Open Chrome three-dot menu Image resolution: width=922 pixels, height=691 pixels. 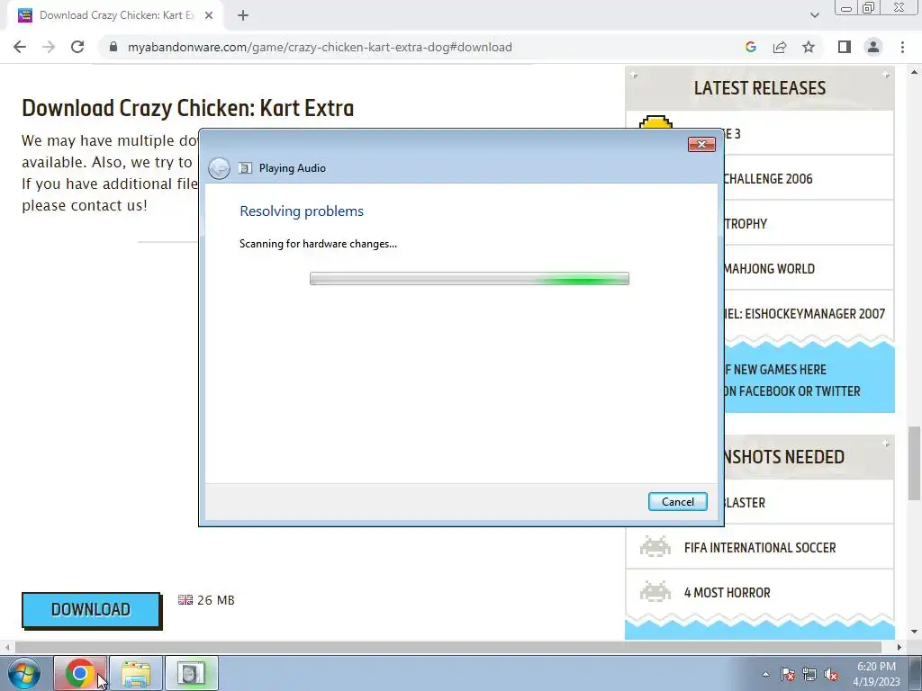pos(902,47)
